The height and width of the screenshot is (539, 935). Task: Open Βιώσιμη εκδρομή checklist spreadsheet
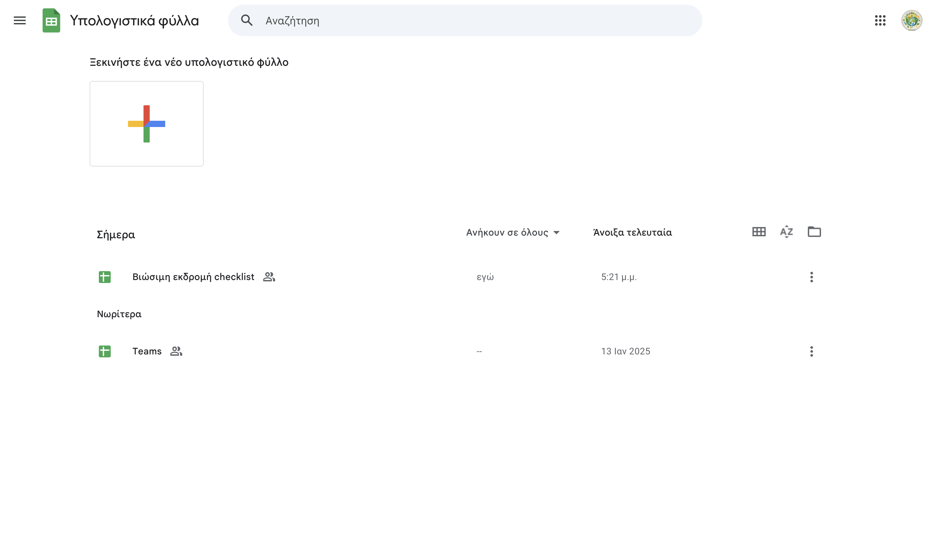click(193, 276)
